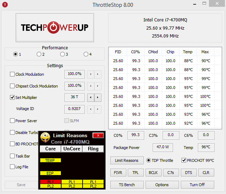Enable Chipset Clock Modulation checkbox
Viewport: 226px width, 194px height.
pyautogui.click(x=12, y=86)
